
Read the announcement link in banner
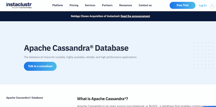pos(135,16)
